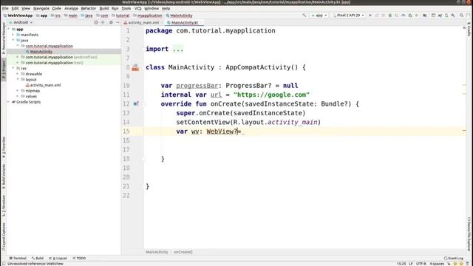This screenshot has width=473, height=266.
Task: Expand the manifests folder
Action: pyautogui.click(x=13, y=35)
